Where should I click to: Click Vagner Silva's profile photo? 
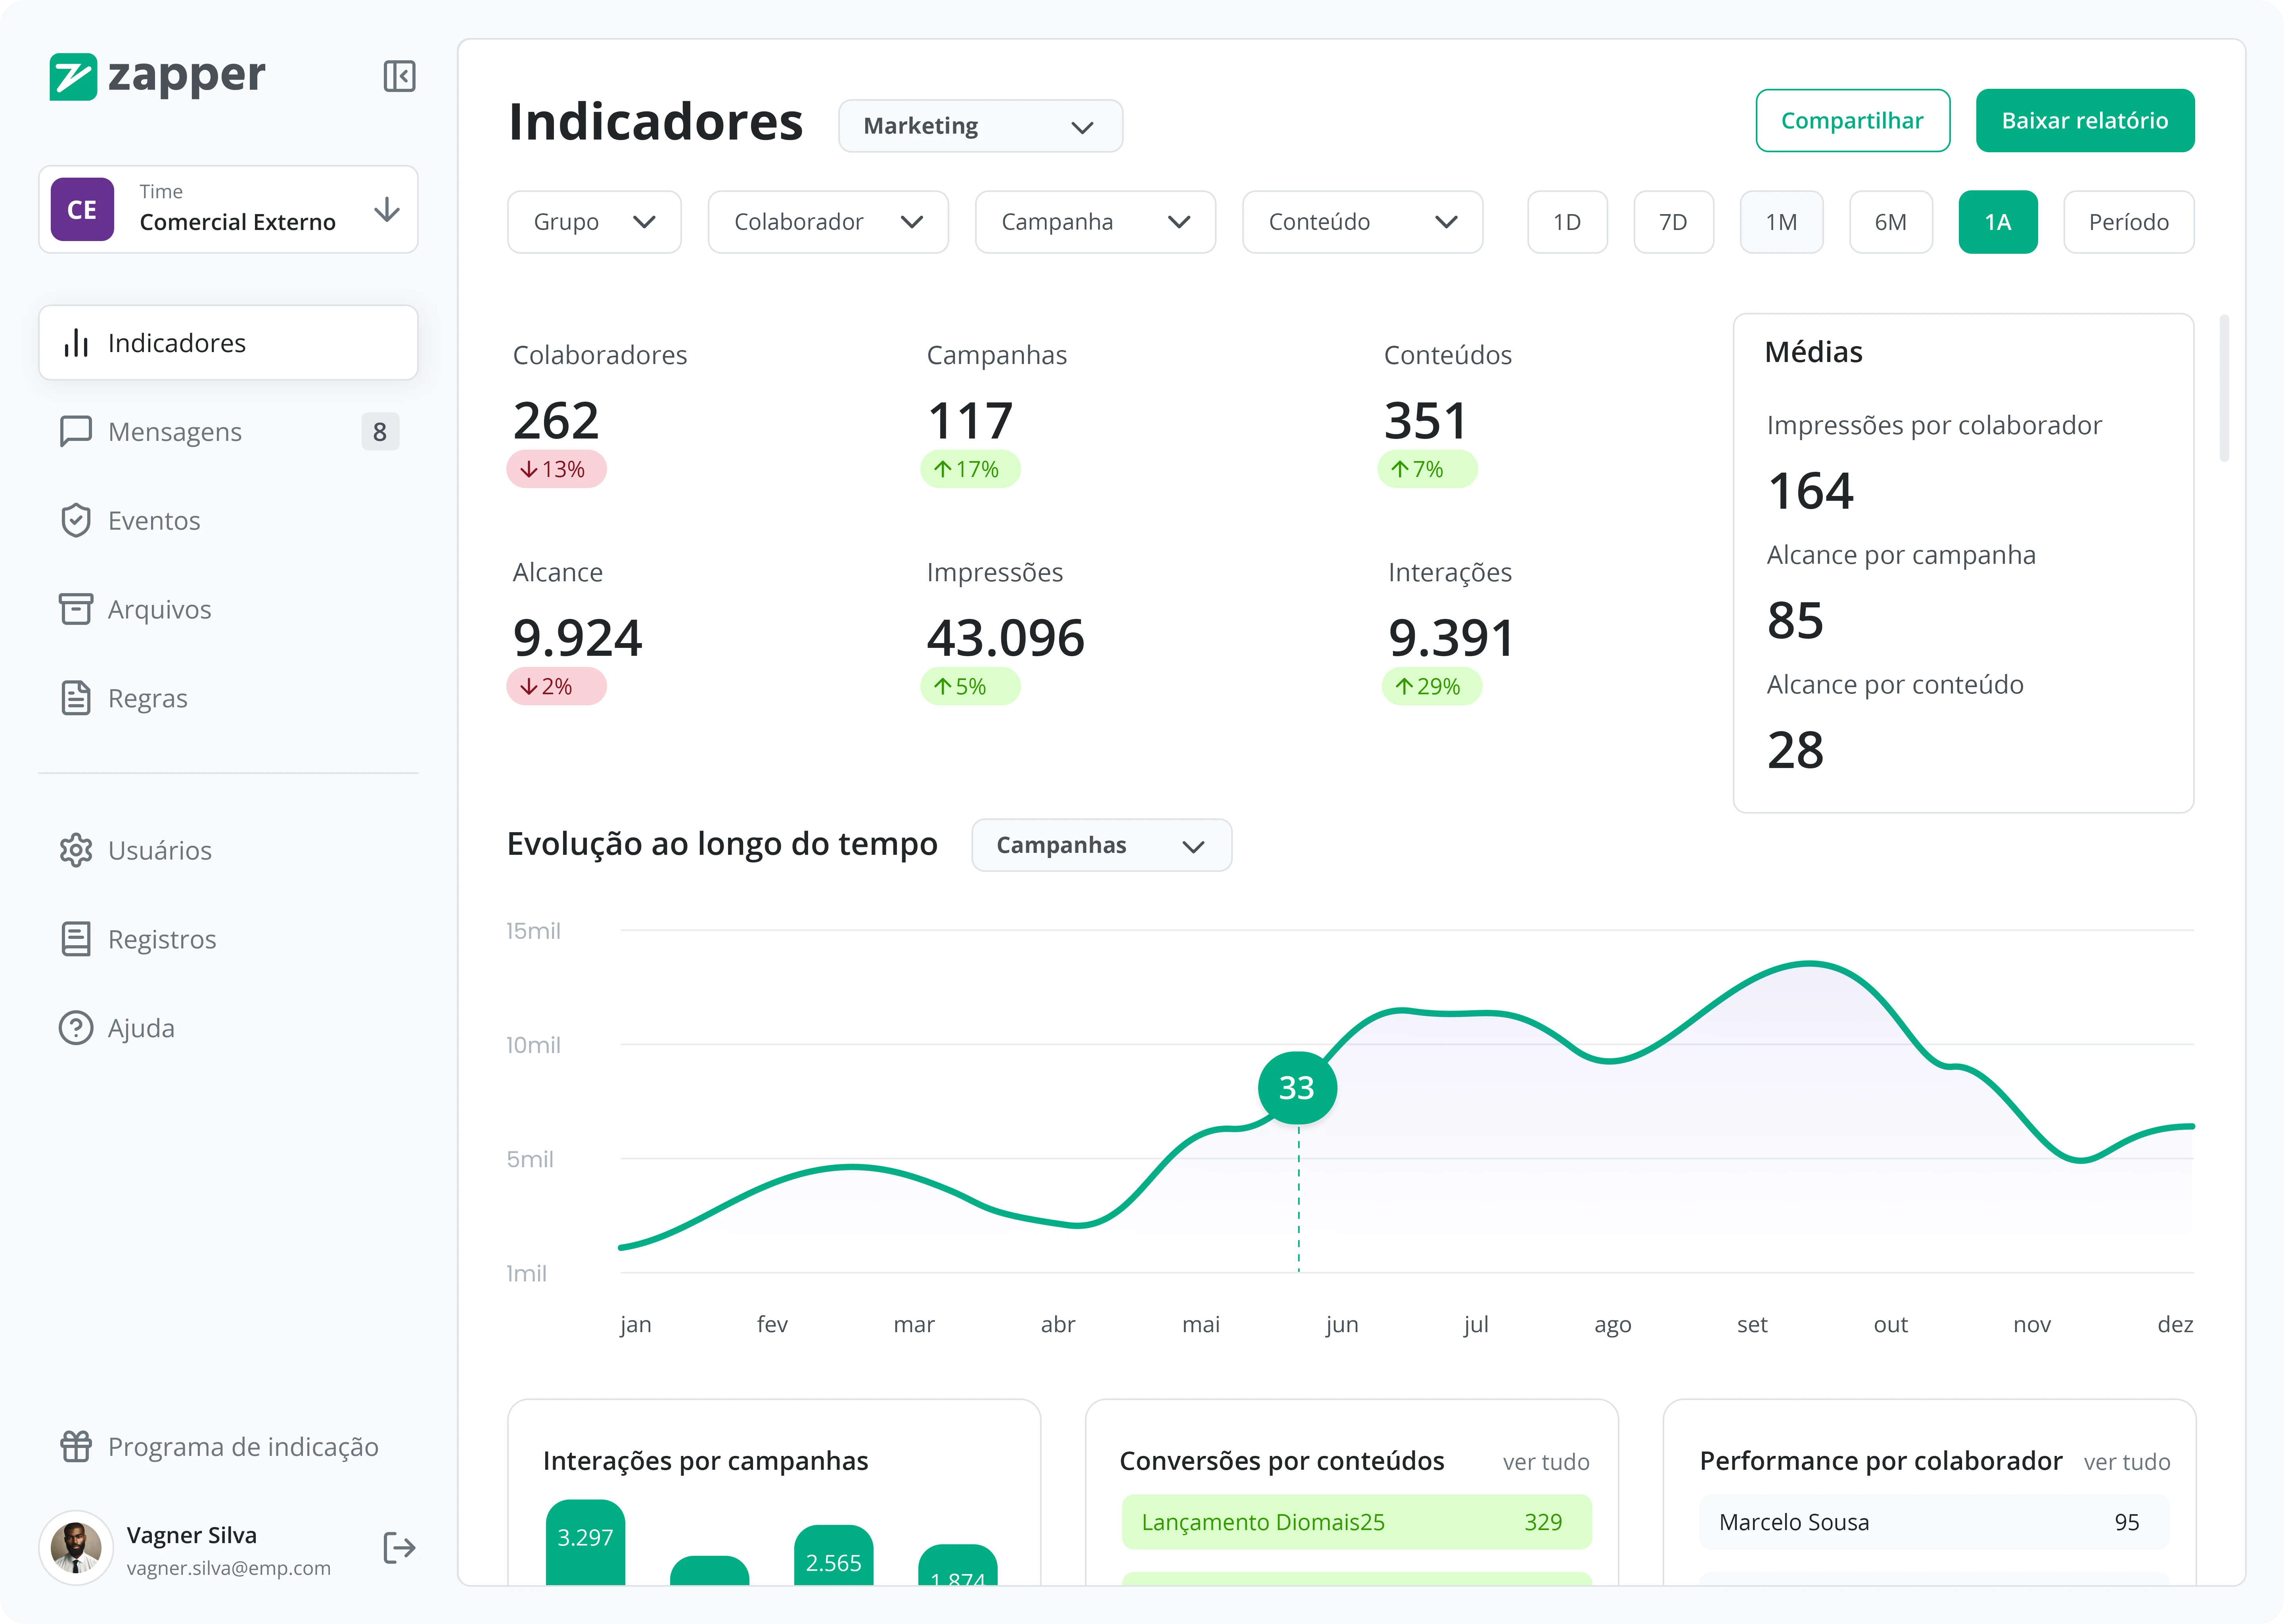(76, 1548)
